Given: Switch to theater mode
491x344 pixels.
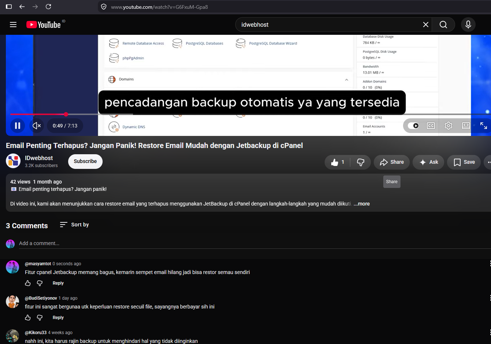Looking at the screenshot, I should 466,126.
